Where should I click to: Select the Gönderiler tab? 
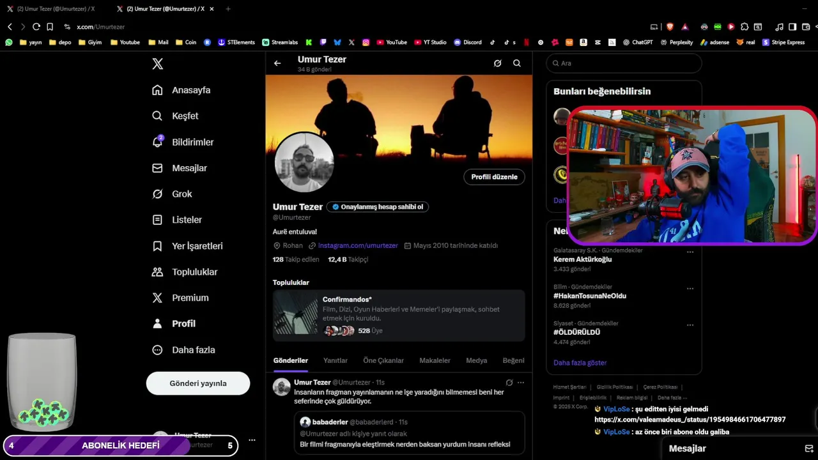click(x=291, y=360)
